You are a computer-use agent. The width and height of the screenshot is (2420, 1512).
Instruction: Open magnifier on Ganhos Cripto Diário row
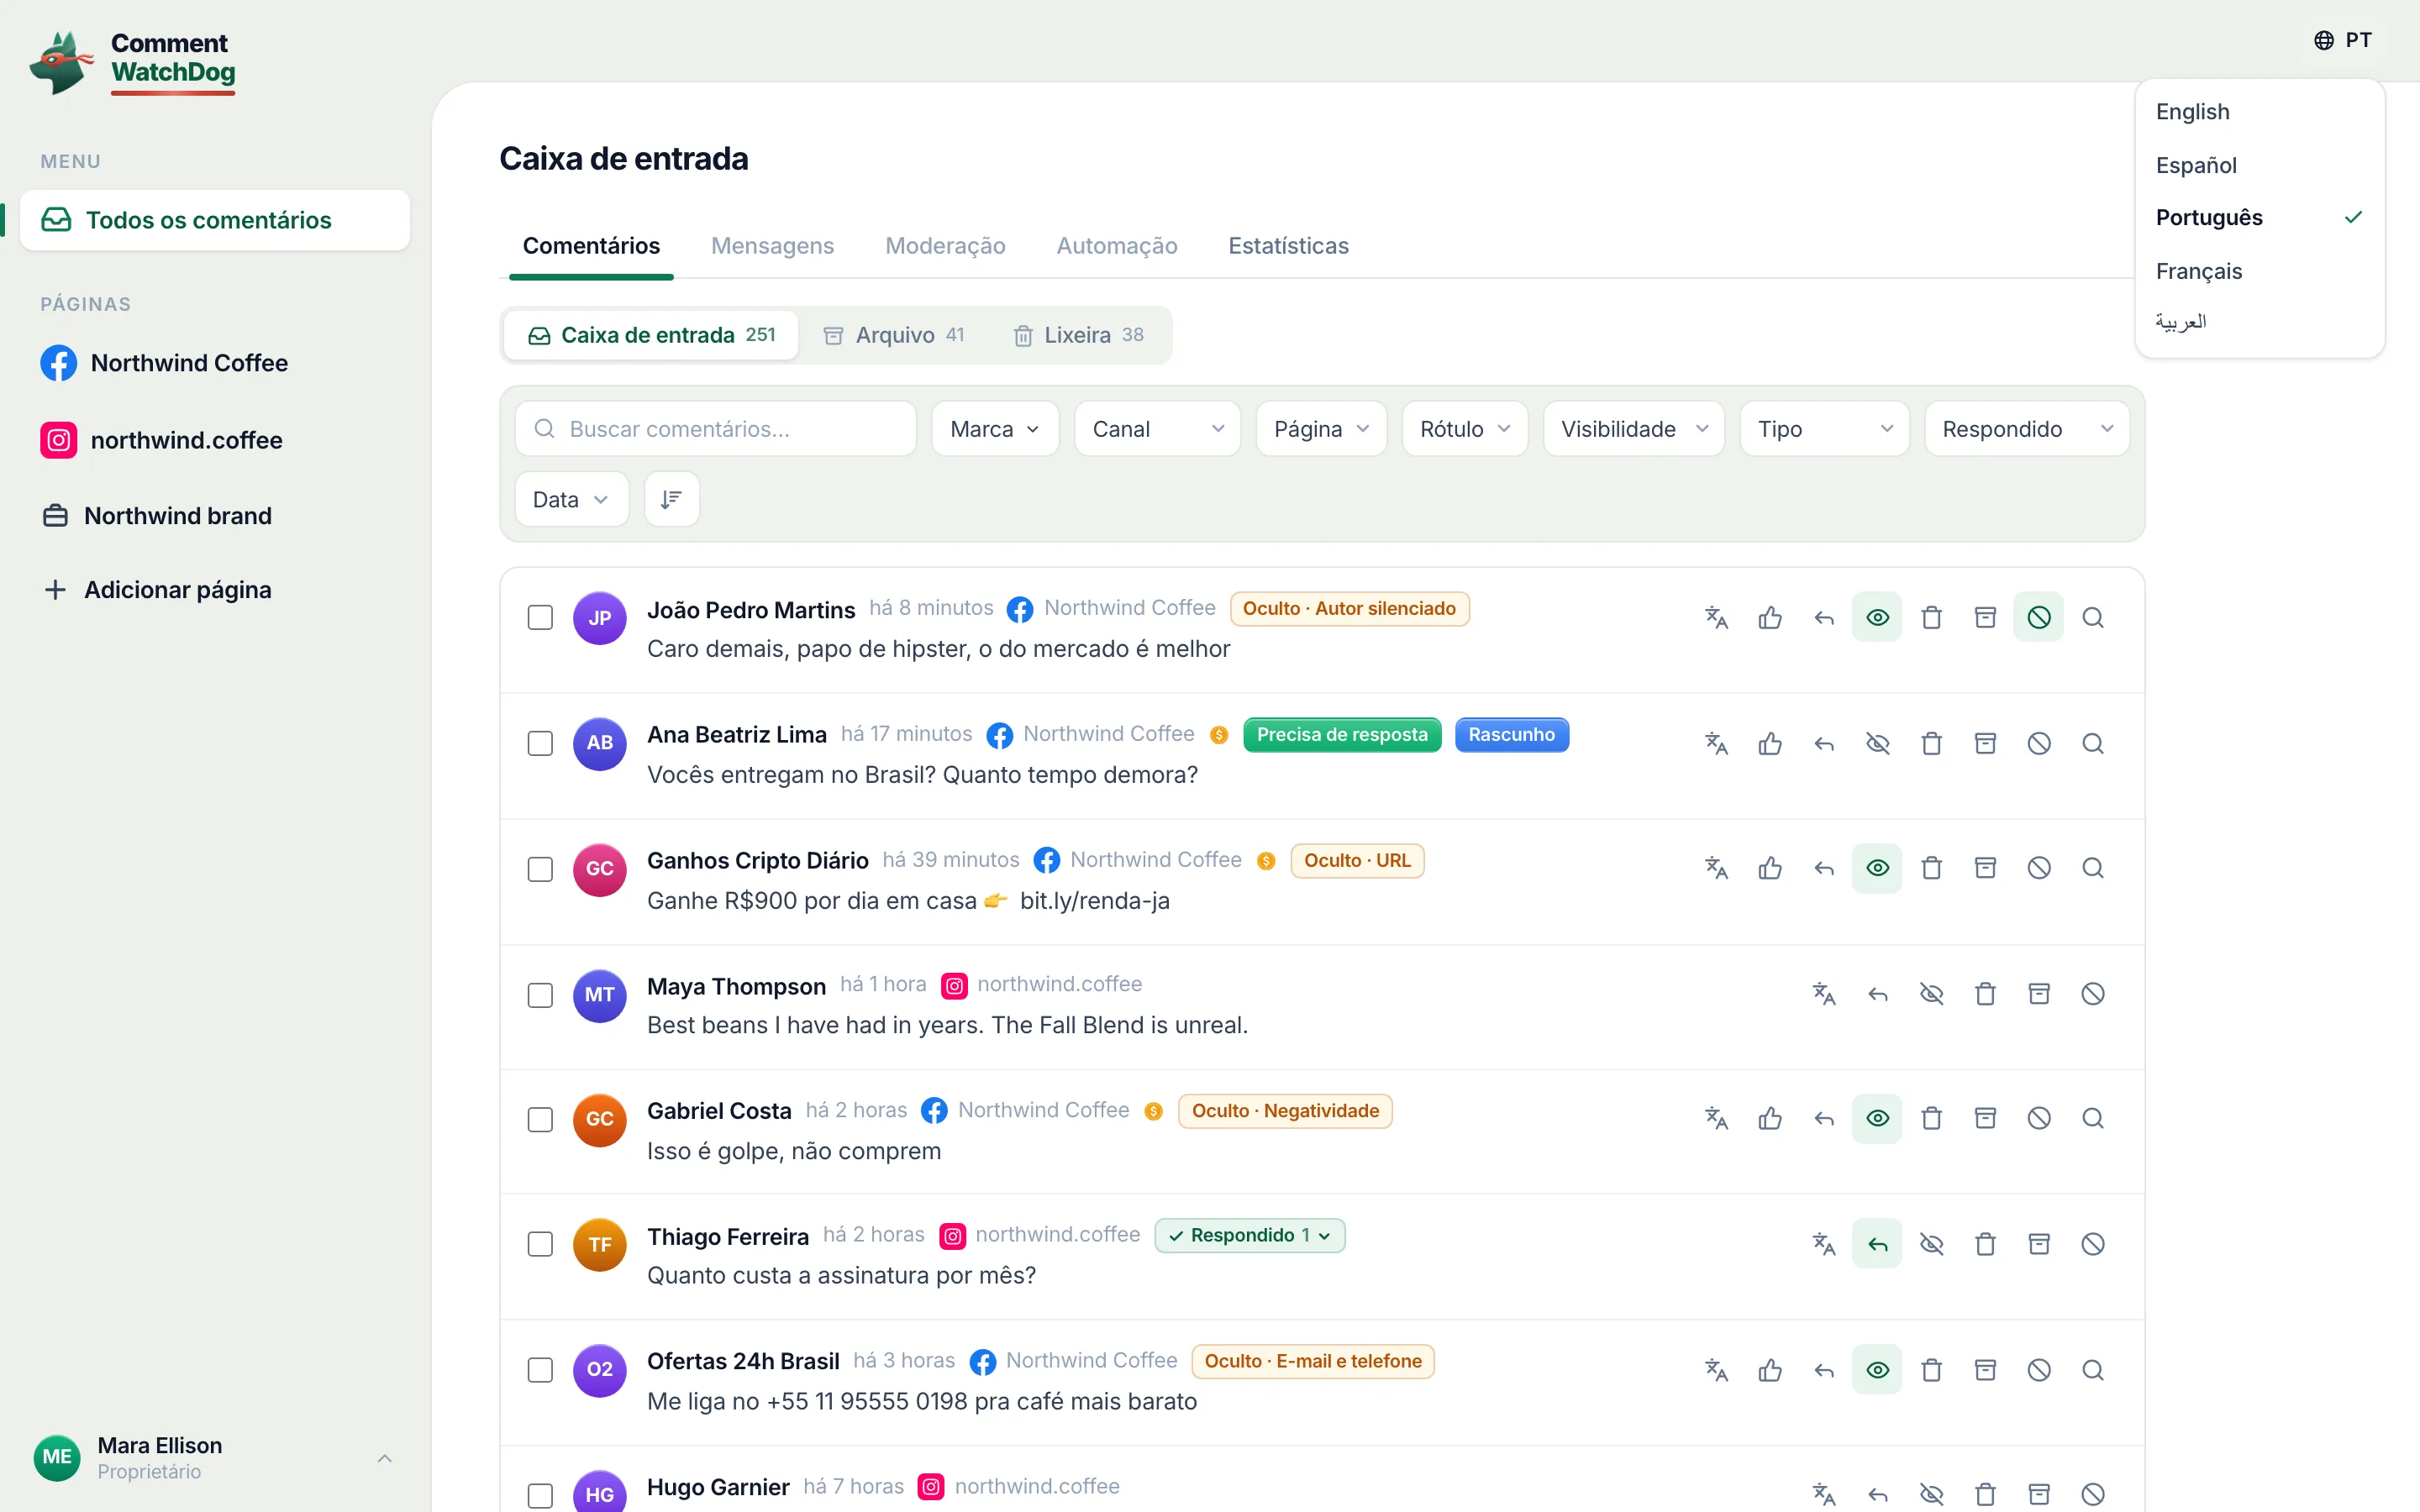pyautogui.click(x=2093, y=868)
